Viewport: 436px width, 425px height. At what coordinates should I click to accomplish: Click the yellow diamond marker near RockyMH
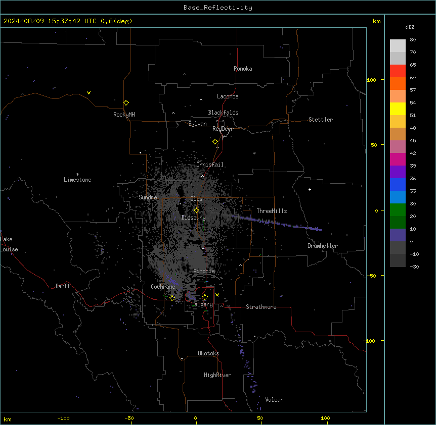pyautogui.click(x=126, y=103)
